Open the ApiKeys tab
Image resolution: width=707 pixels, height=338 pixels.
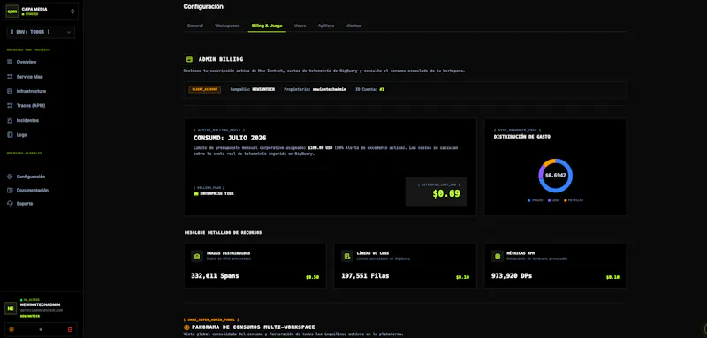pos(326,26)
